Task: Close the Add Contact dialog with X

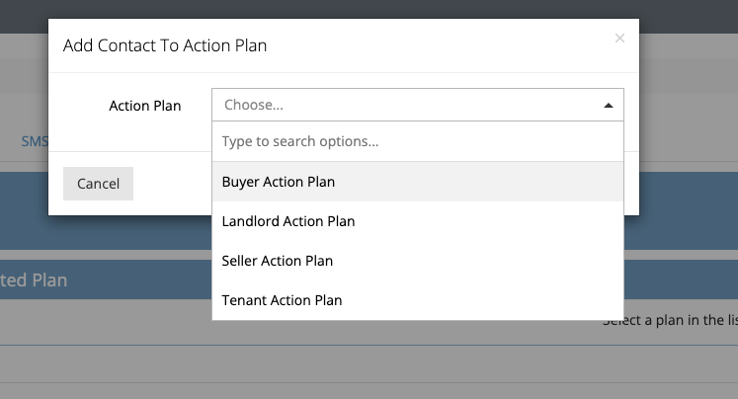Action: click(x=619, y=39)
